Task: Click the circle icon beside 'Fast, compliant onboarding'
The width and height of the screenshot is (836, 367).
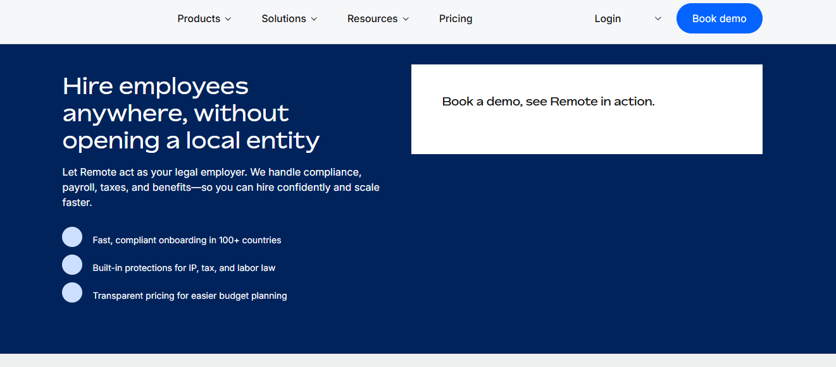Action: [72, 237]
